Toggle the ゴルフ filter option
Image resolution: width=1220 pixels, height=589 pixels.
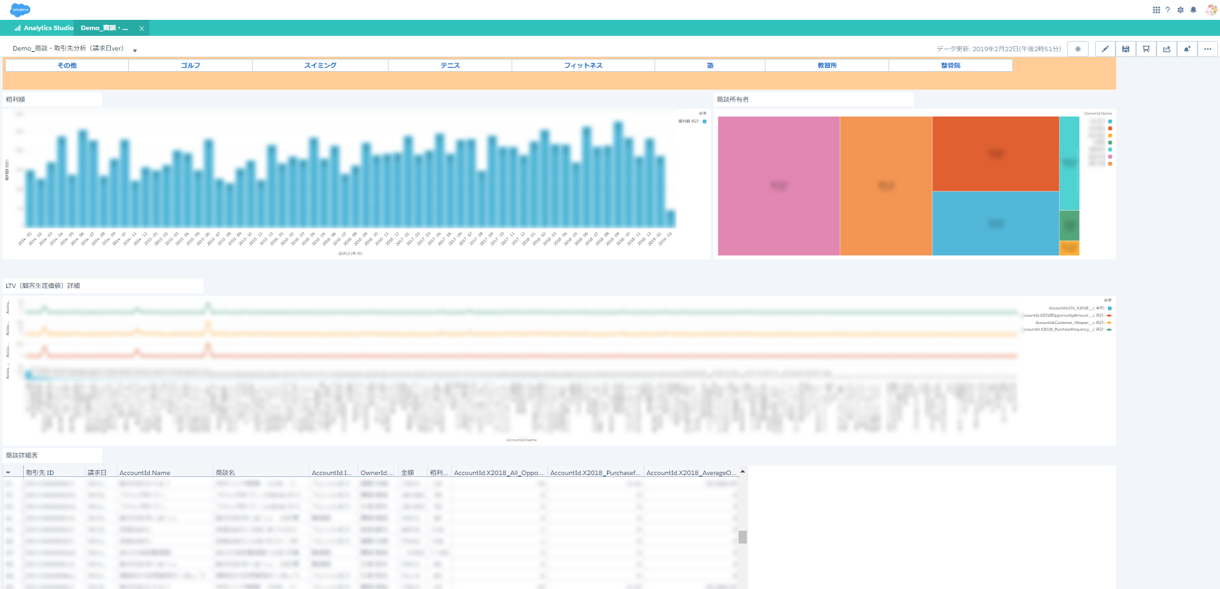coord(190,65)
